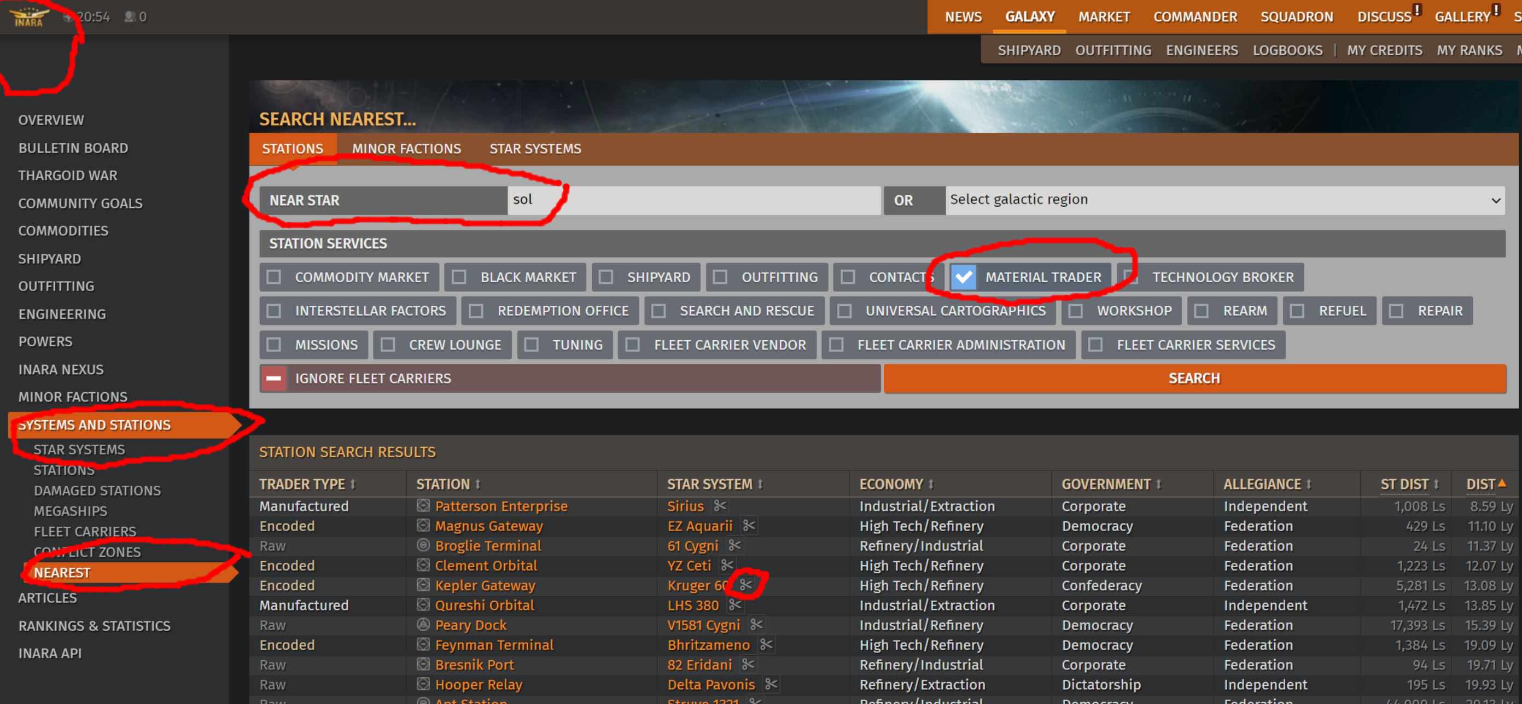The image size is (1522, 704).
Task: Click station type icon beside Clement Orbital
Action: pos(423,565)
